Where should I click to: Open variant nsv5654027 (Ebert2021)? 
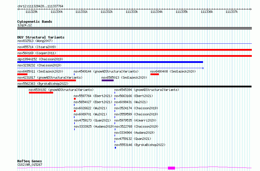point(93,102)
